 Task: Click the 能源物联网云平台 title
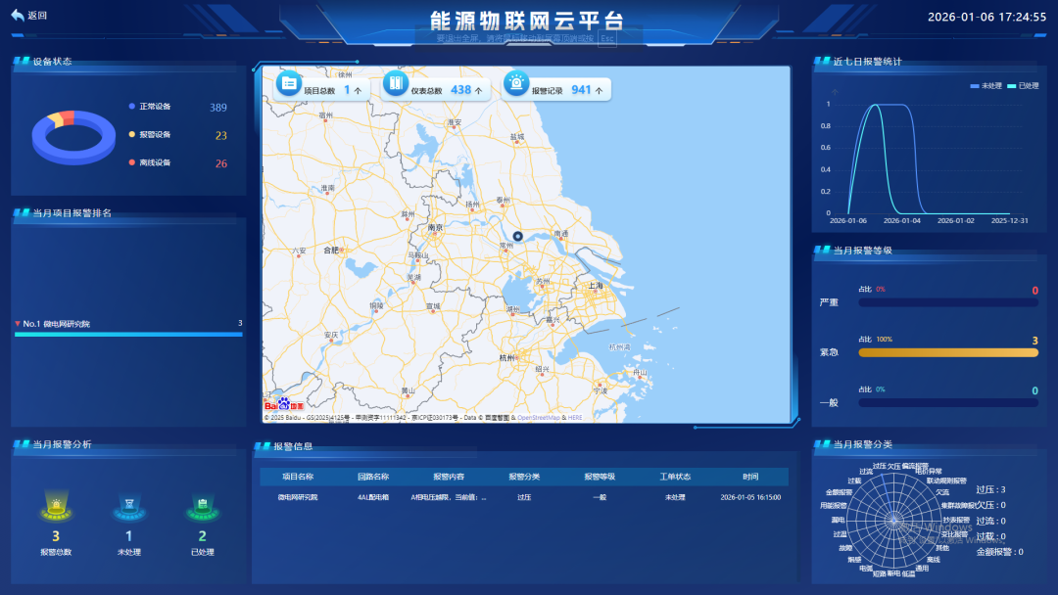[527, 21]
